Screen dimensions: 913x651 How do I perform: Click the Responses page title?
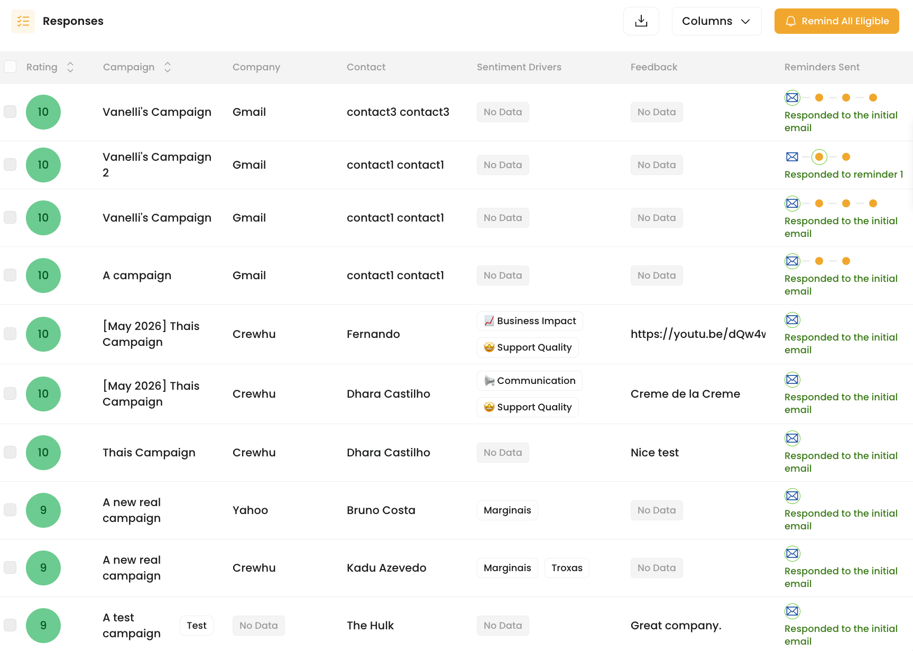[x=73, y=21]
